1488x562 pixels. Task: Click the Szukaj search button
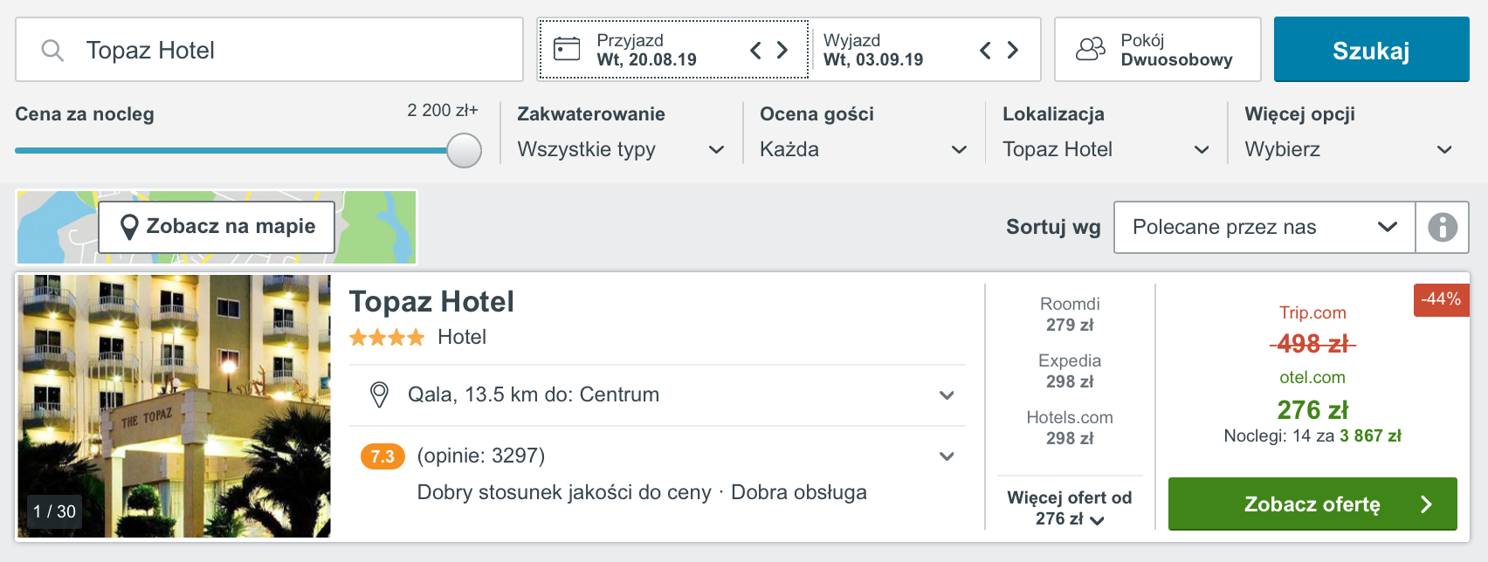tap(1372, 50)
